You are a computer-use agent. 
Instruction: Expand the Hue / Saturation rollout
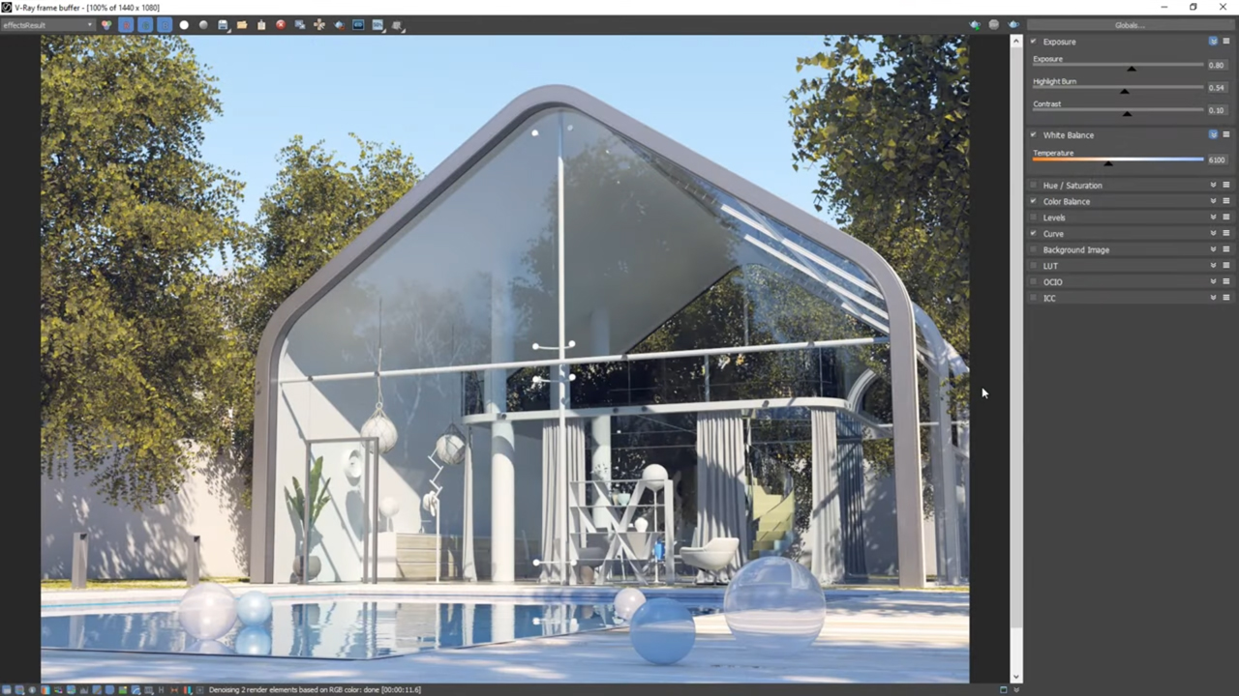pos(1213,186)
